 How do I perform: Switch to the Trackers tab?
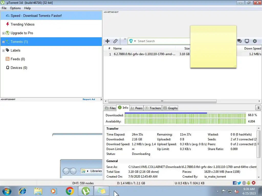[x=153, y=108]
